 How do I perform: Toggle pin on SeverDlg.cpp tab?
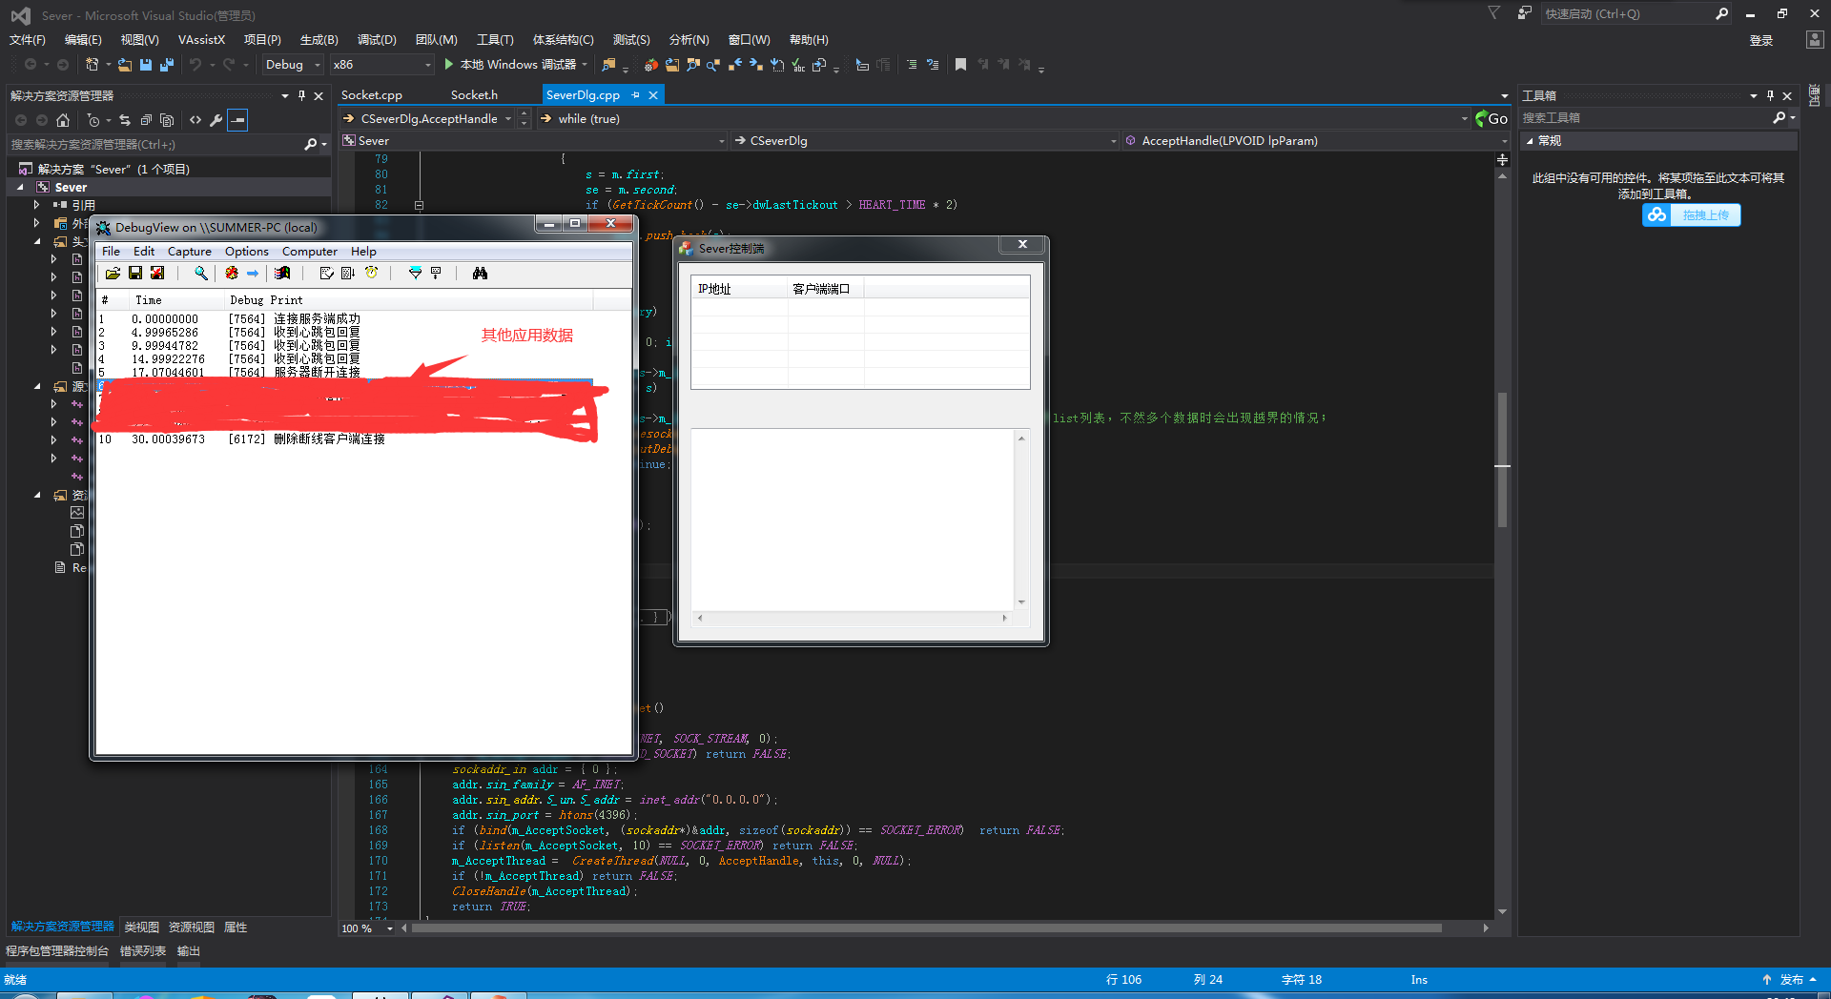click(x=635, y=95)
